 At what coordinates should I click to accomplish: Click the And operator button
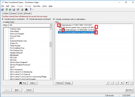(117, 83)
